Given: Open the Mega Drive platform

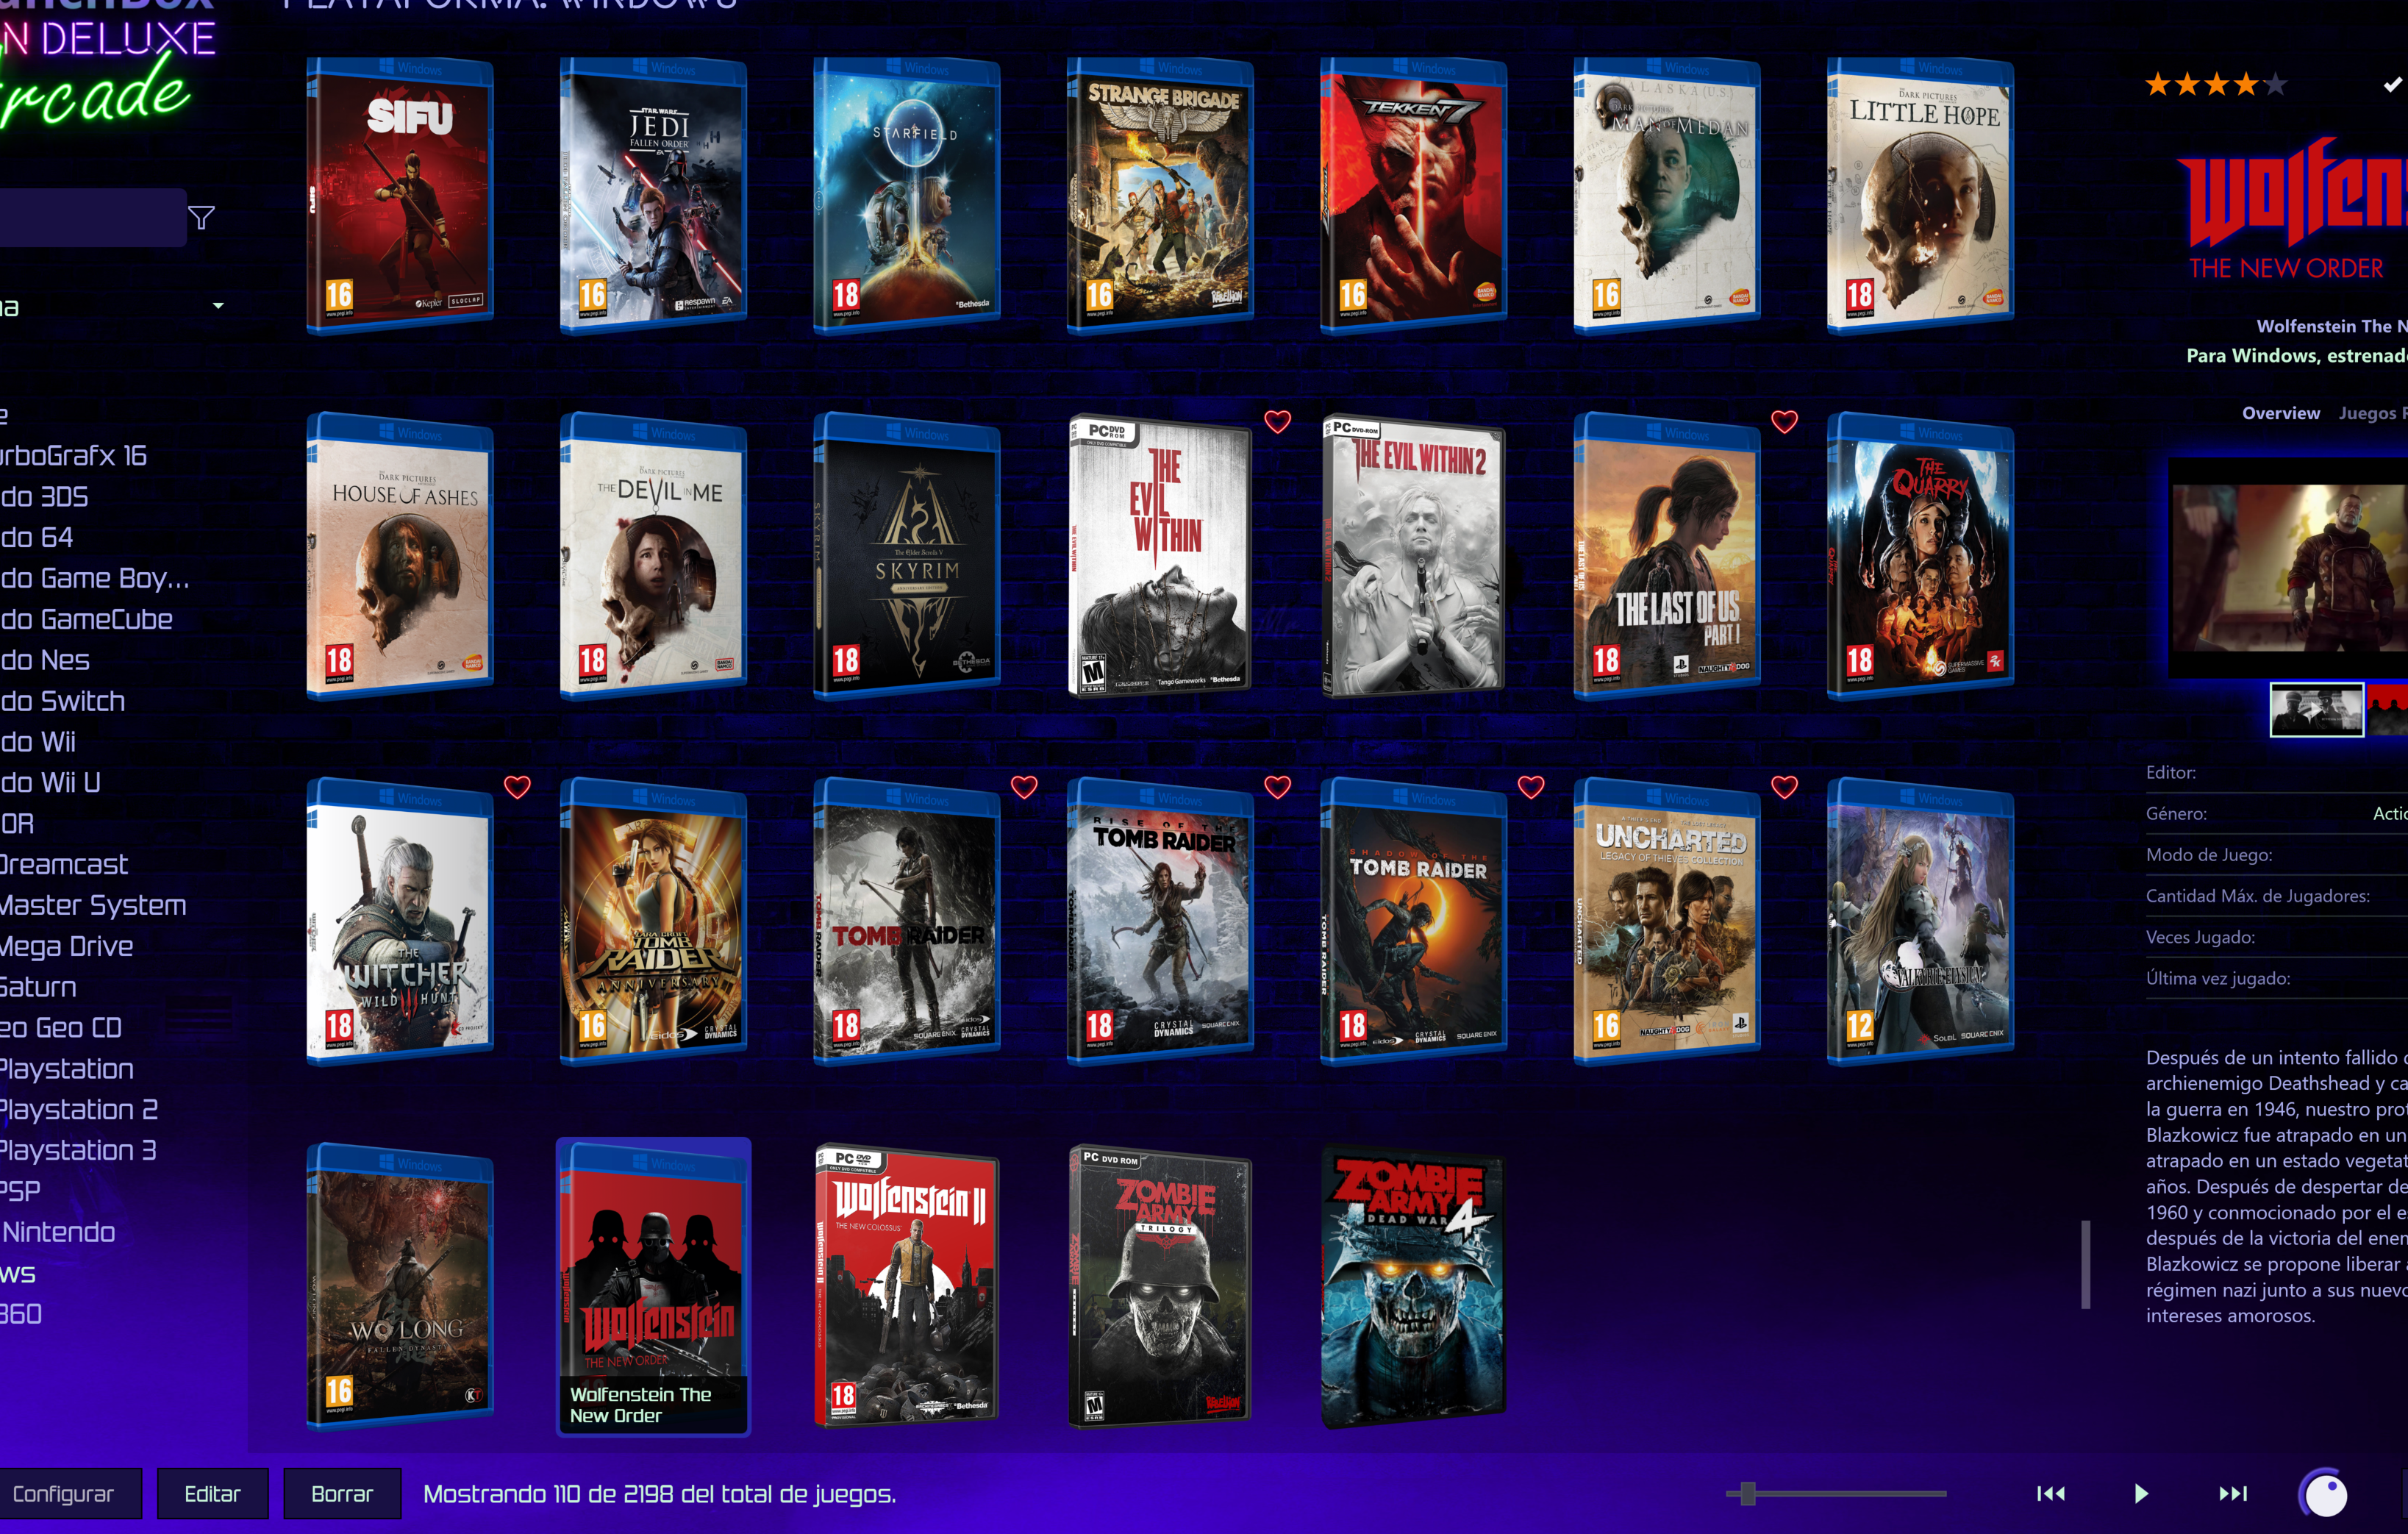Looking at the screenshot, I should [67, 946].
